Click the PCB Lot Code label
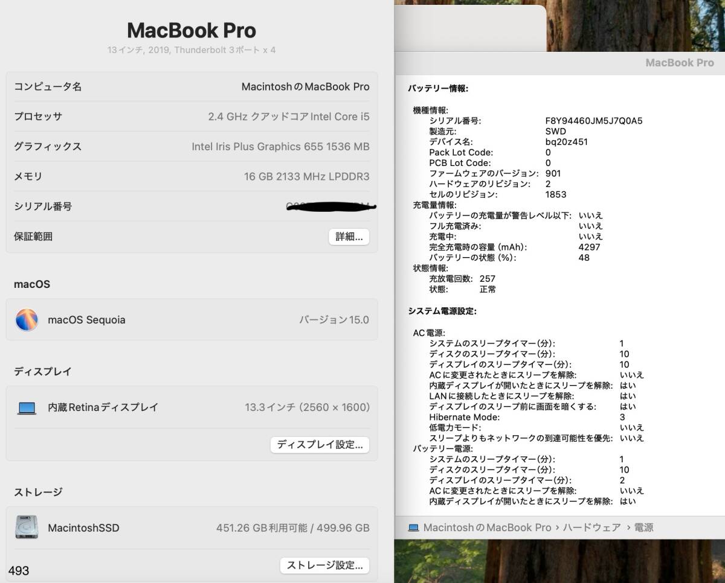The image size is (725, 583). pos(460,163)
